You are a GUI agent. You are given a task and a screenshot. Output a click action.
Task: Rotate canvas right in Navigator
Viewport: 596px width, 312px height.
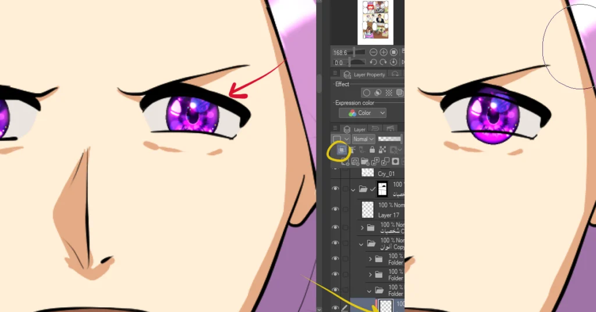[384, 62]
